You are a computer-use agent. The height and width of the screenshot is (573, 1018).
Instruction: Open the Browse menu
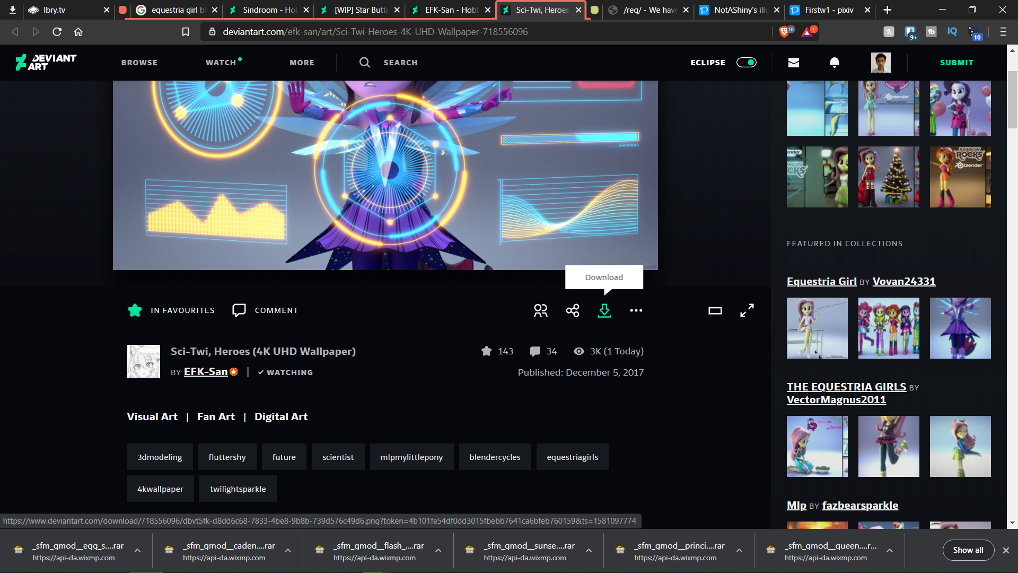tap(139, 63)
